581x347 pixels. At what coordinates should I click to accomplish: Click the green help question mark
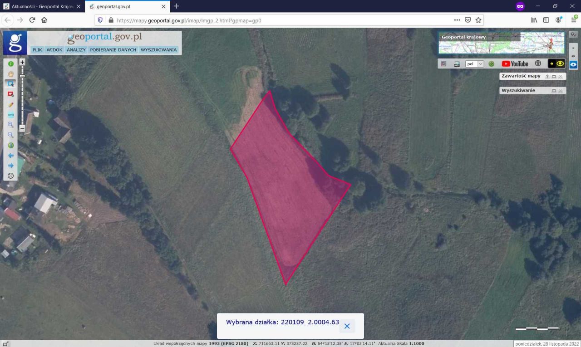[x=491, y=64]
